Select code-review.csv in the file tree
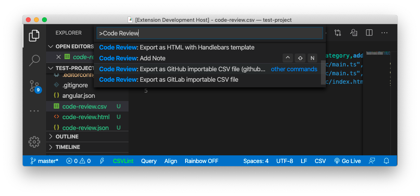Image resolution: width=420 pixels, height=196 pixels. coord(87,106)
